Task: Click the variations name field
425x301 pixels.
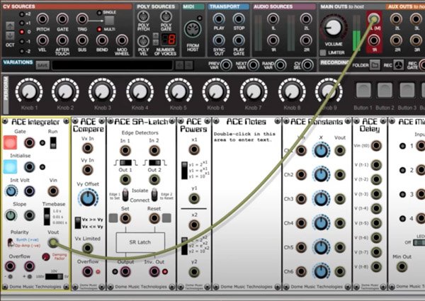Action: (x=112, y=65)
